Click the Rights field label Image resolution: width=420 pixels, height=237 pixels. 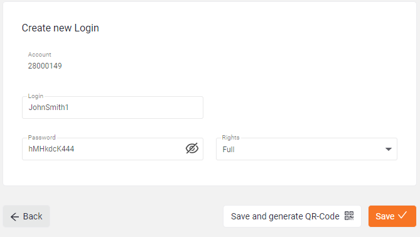coord(230,138)
